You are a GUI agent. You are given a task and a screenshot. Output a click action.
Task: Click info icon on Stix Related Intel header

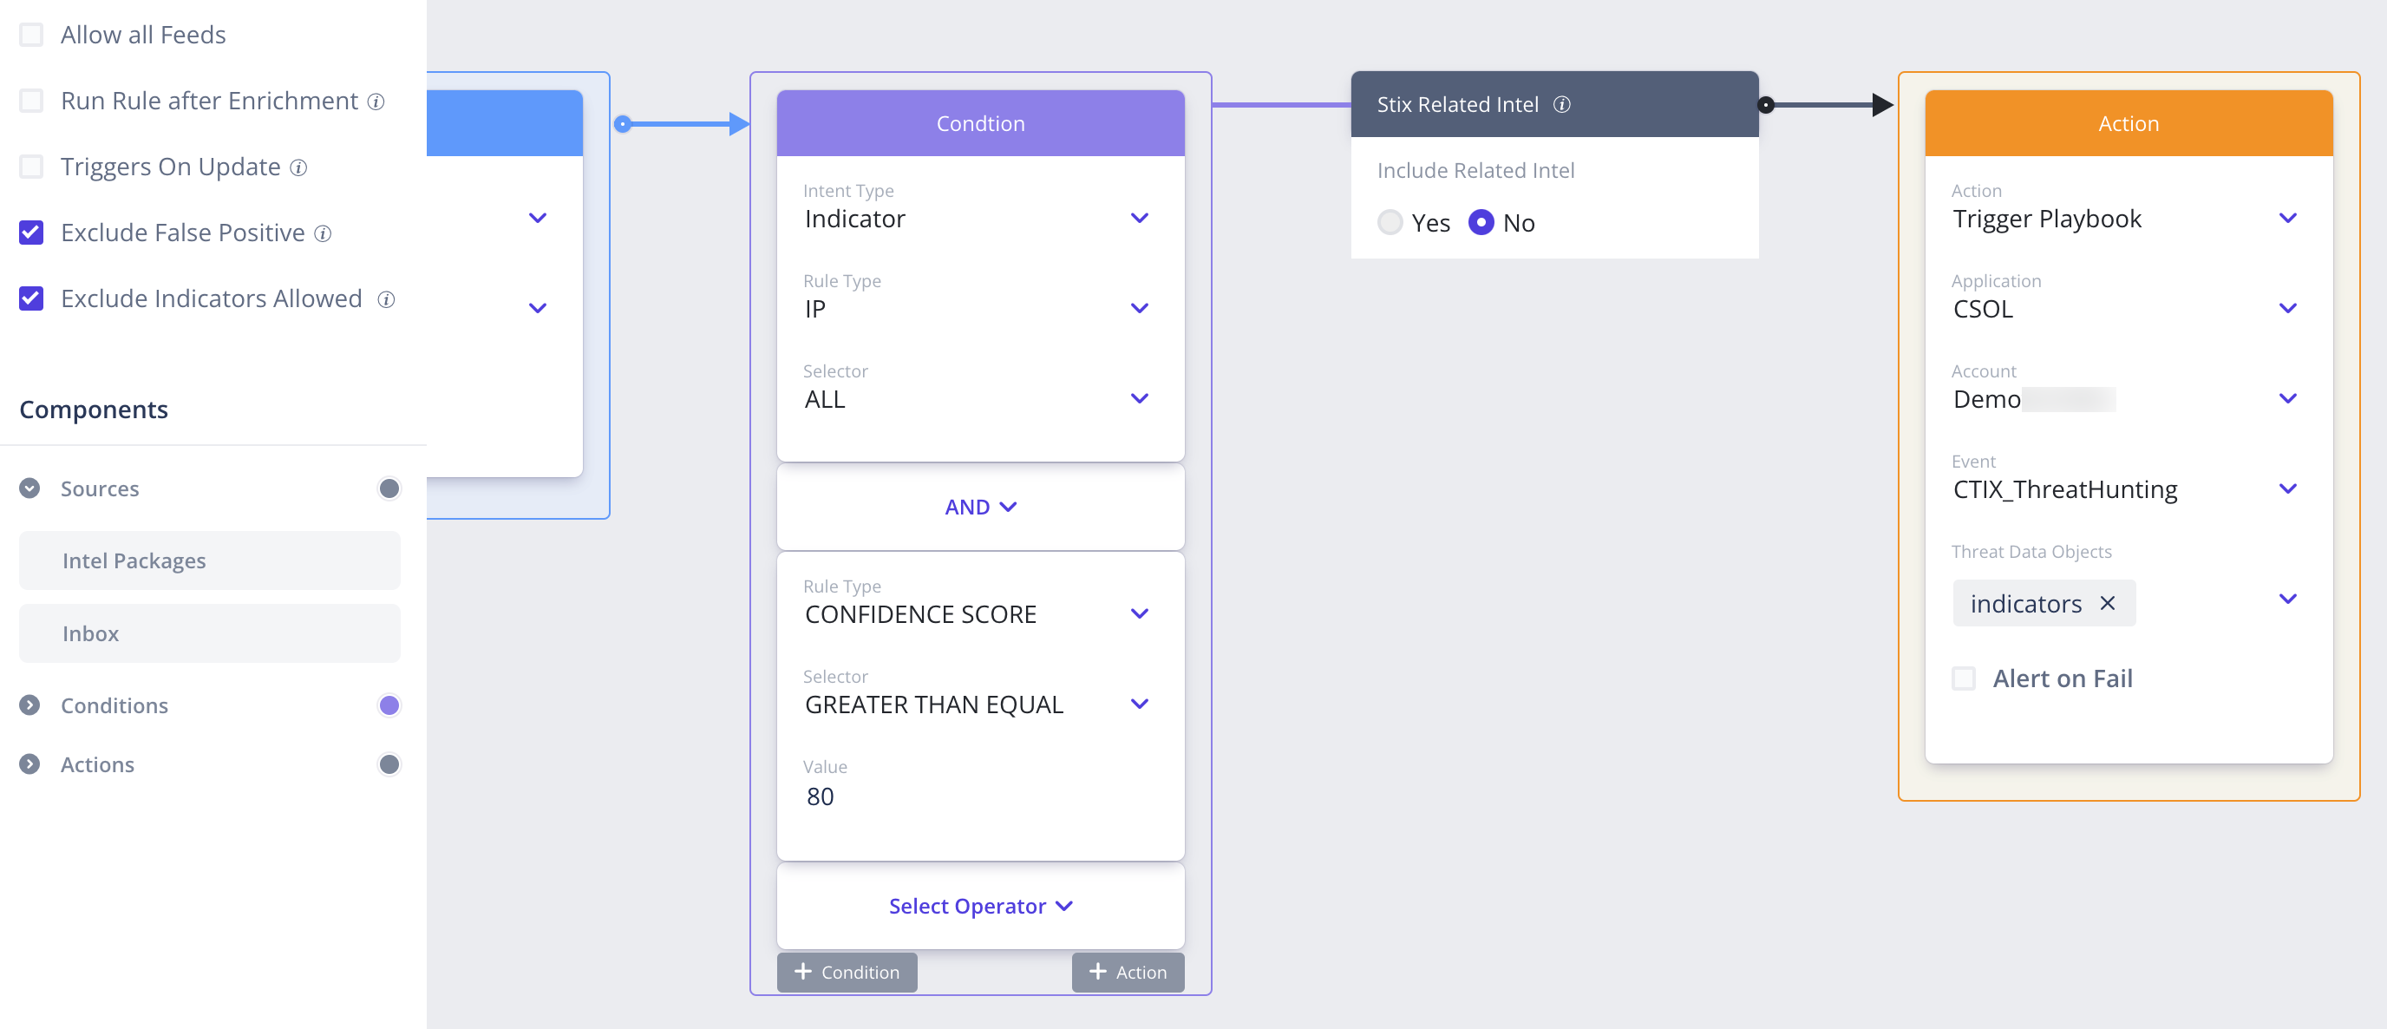(x=1561, y=105)
